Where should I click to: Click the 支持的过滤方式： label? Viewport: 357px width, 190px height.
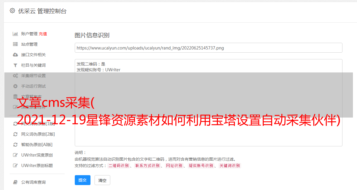91,166
